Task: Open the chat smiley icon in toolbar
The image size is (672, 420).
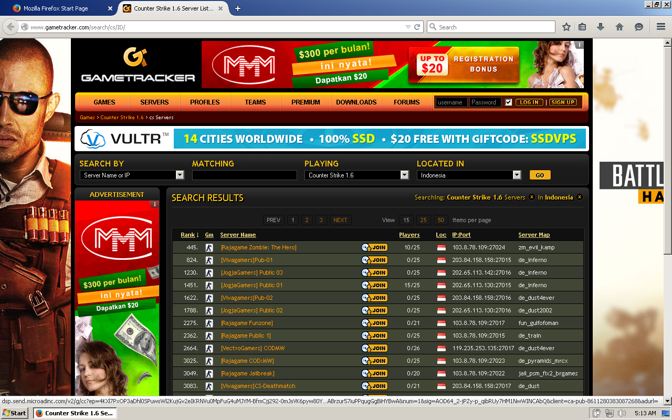Action: click(638, 27)
